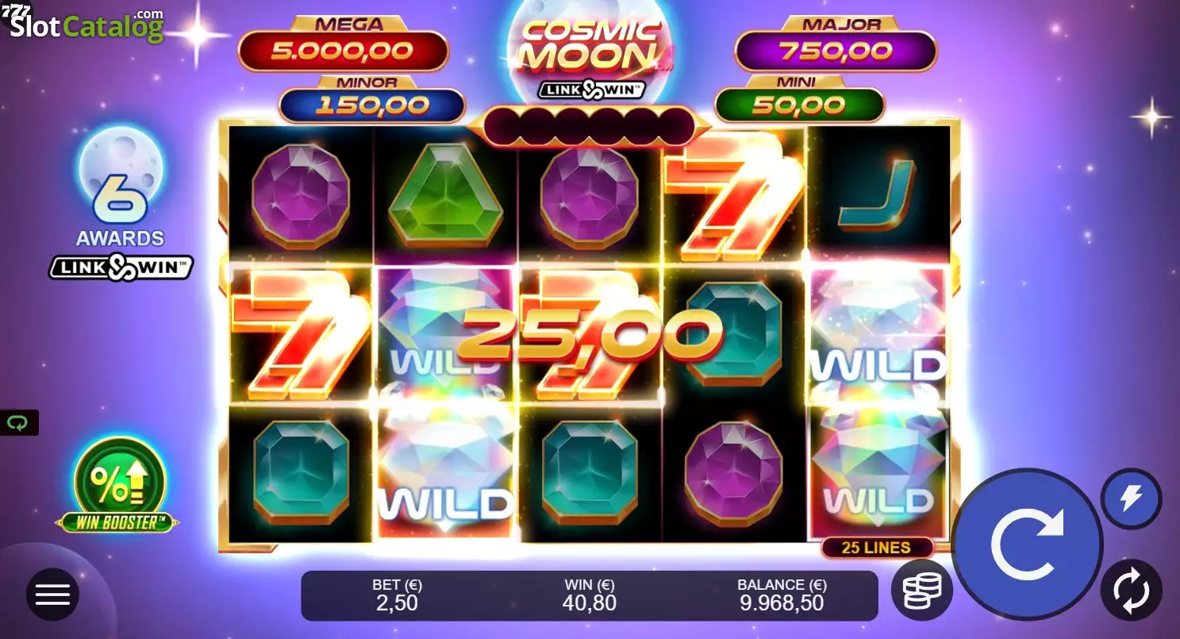Open bet settings via the coin stack icon
The width and height of the screenshot is (1180, 639).
tap(921, 590)
